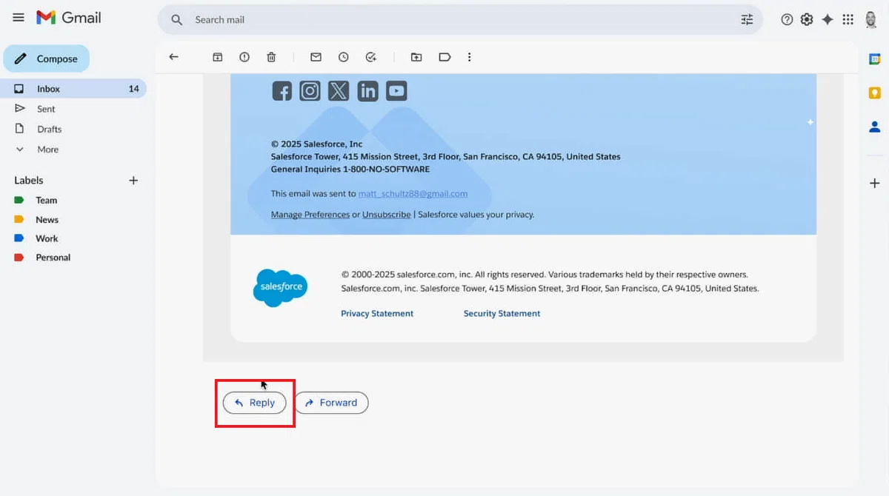Open search options filter icon
This screenshot has height=496, width=889.
747,20
